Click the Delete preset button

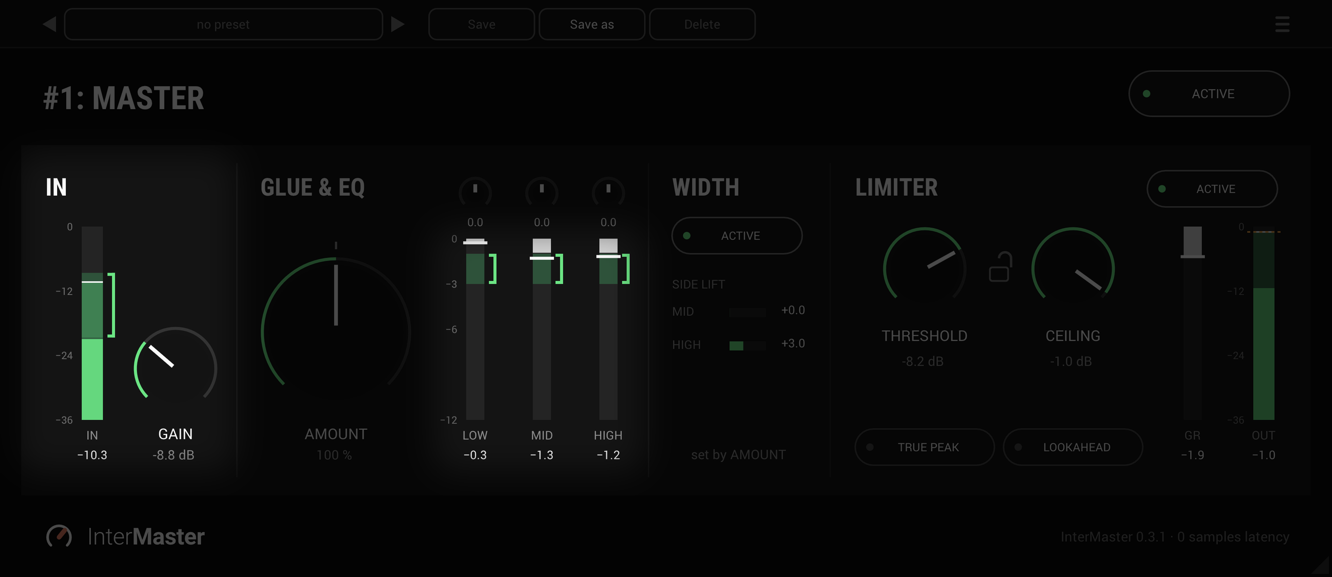702,24
